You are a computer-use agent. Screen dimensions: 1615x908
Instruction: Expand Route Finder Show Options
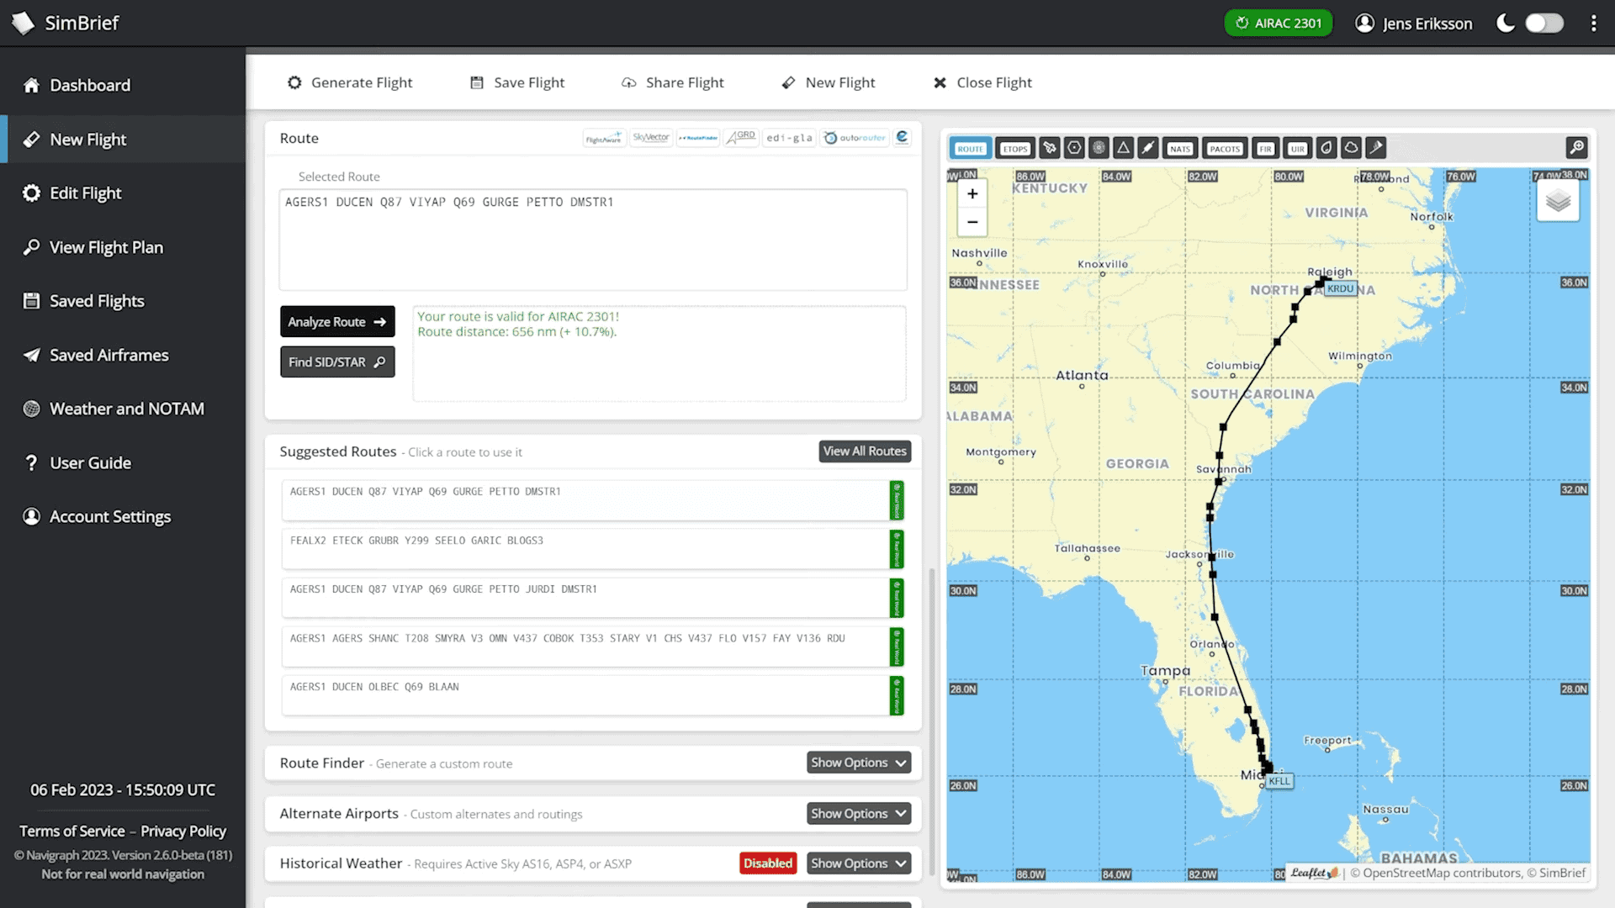859,763
